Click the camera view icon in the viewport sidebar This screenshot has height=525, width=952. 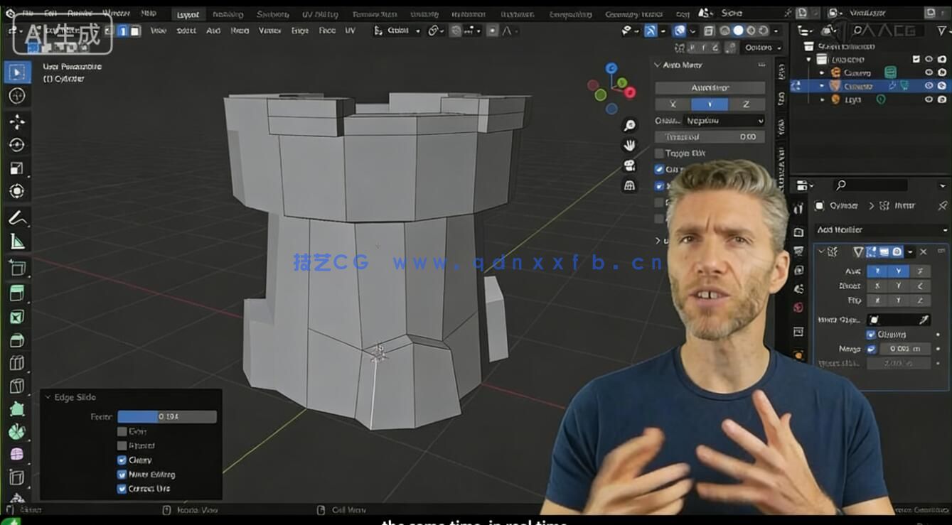tap(629, 166)
